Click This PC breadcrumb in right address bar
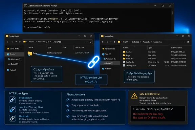 (x=126, y=42)
